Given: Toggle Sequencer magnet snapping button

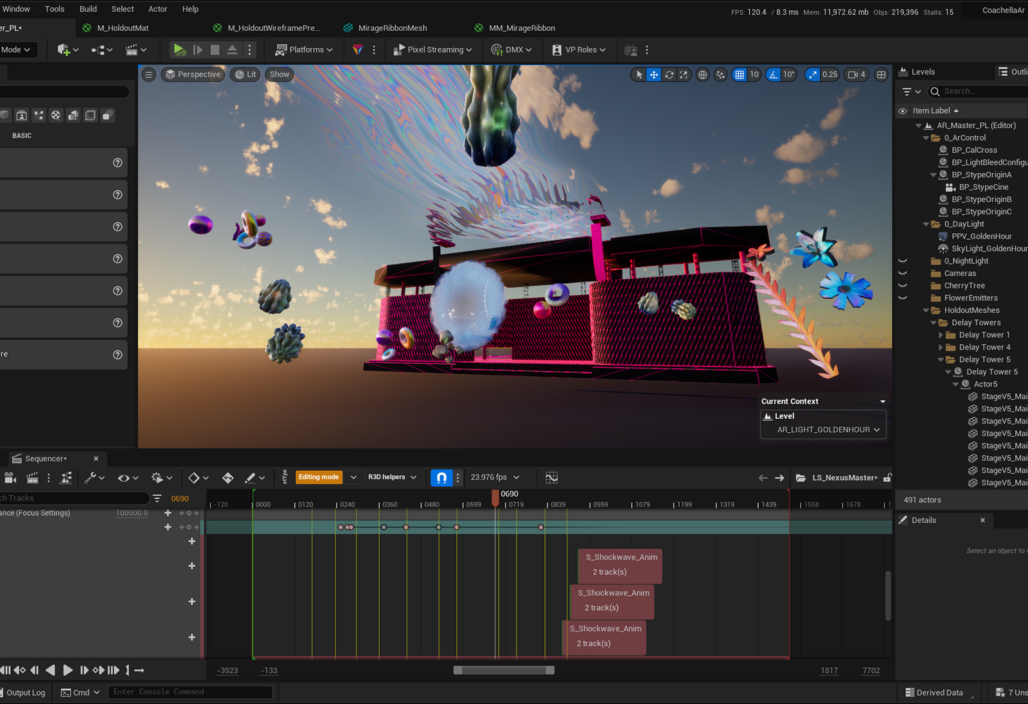Looking at the screenshot, I should (x=441, y=477).
